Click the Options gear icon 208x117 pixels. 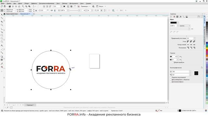point(93,6)
